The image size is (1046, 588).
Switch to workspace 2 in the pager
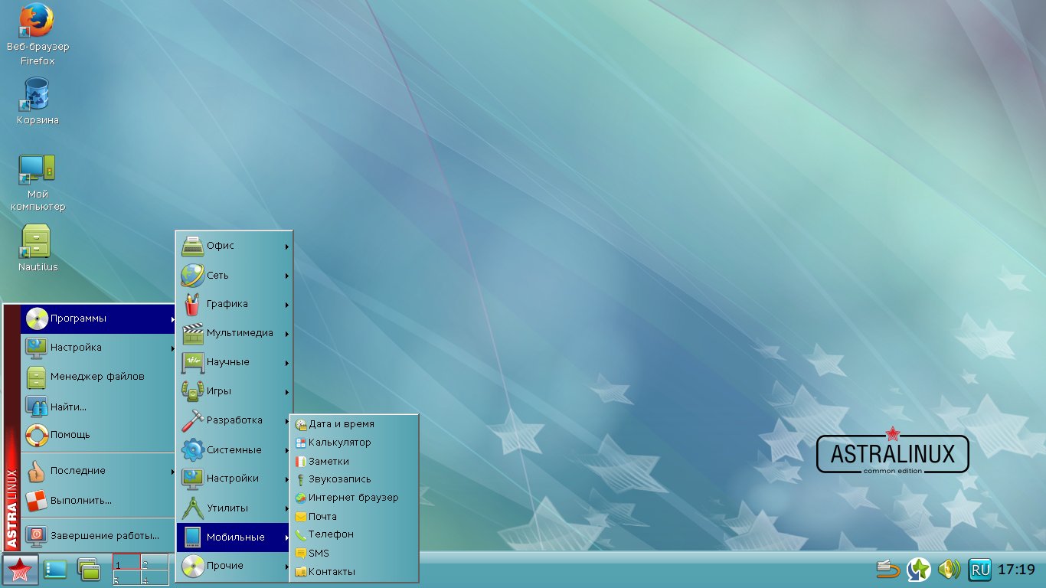click(154, 563)
